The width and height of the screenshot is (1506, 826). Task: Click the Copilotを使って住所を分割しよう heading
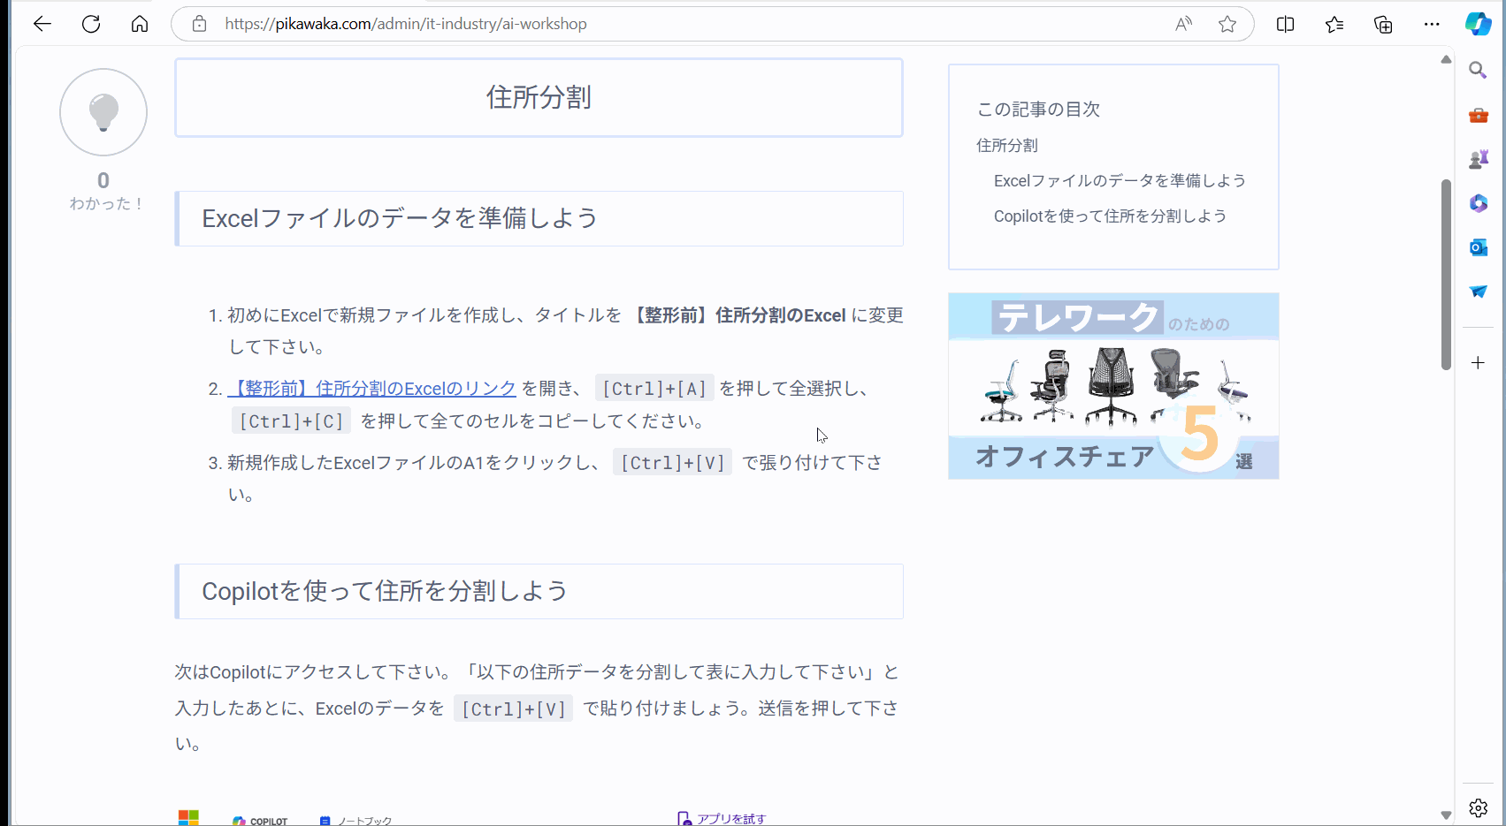coord(385,591)
